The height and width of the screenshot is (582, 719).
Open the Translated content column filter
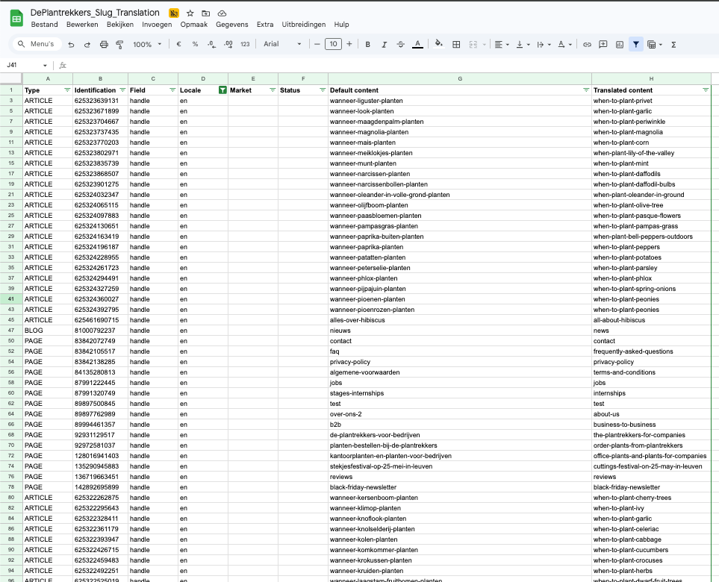coord(706,90)
